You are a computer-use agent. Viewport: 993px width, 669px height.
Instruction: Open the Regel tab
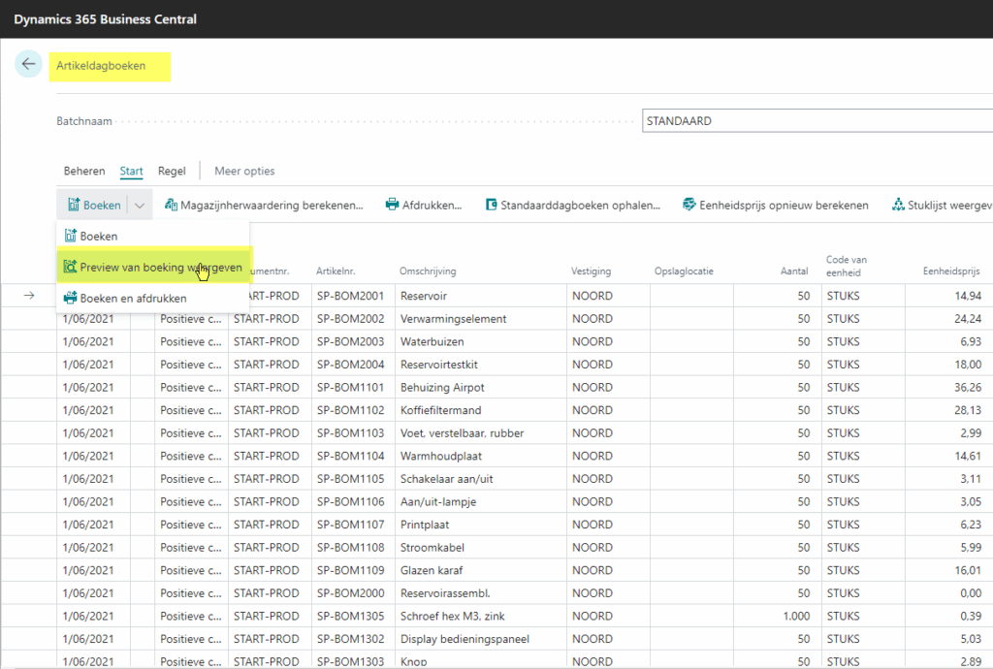point(172,171)
